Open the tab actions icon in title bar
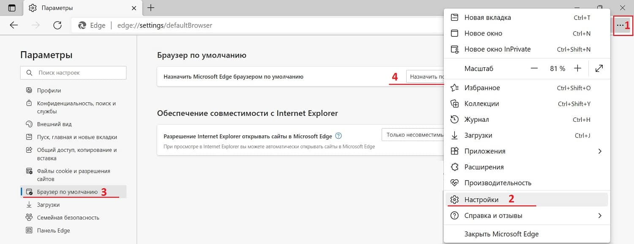 pyautogui.click(x=12, y=8)
